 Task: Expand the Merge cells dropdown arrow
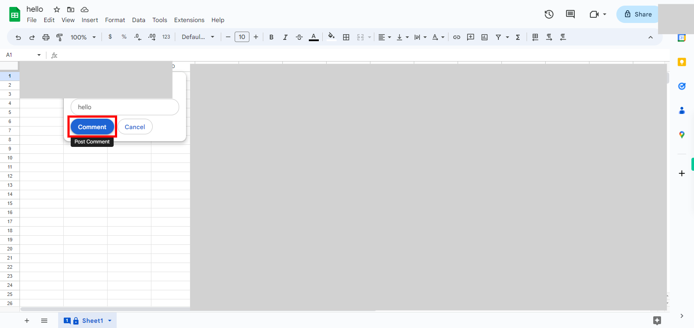point(370,37)
